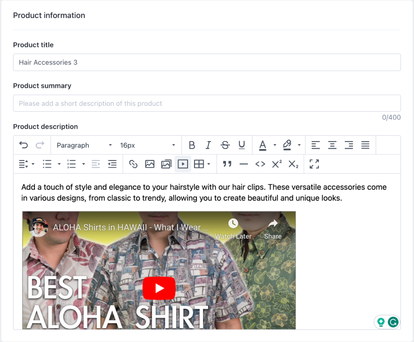The height and width of the screenshot is (342, 414).
Task: Click the line height icon
Action: (x=23, y=164)
